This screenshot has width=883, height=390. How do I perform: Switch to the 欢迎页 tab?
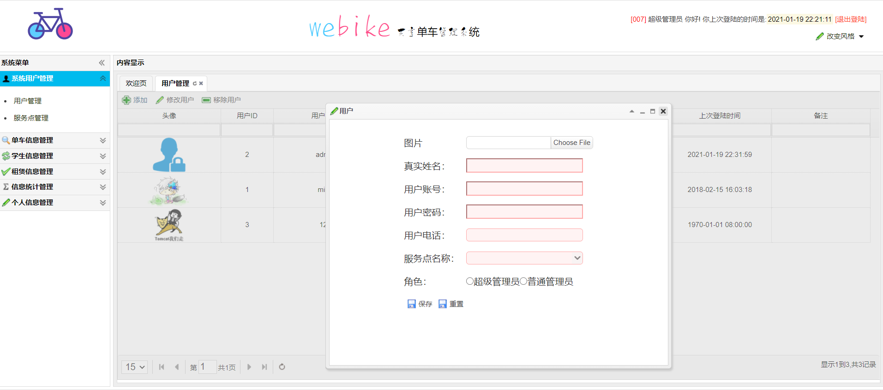click(x=136, y=84)
